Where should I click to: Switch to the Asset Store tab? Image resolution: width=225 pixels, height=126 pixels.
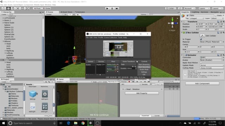coord(66,12)
